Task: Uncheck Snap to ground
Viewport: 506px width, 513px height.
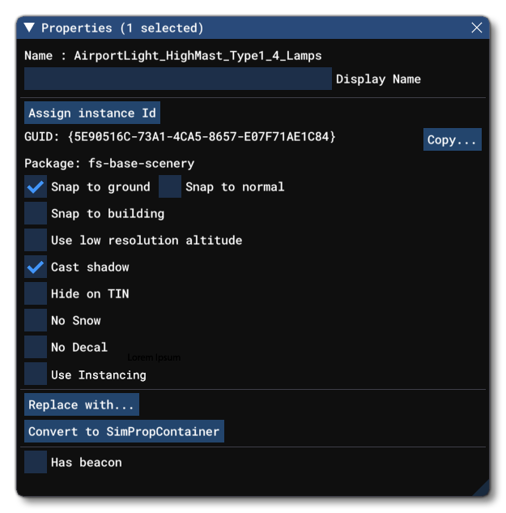Action: click(x=36, y=186)
